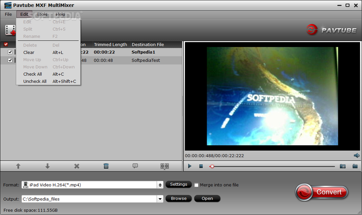Viewport: 362px width, 215px height.
Task: Click the Settings button
Action: pos(178,184)
